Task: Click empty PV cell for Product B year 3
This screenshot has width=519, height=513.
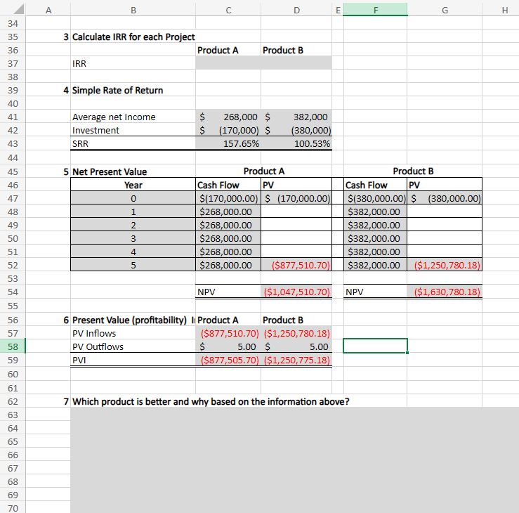Action: [x=445, y=238]
